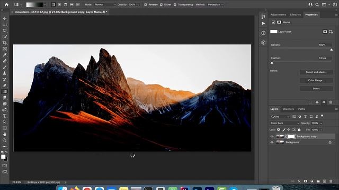Open the options bar Opacity dropdown arrow

138,5
